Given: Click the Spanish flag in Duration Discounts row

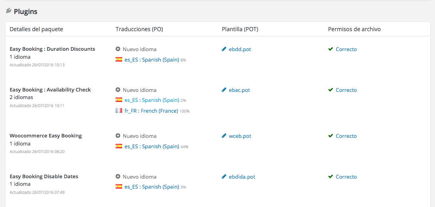Looking at the screenshot, I should (119, 59).
